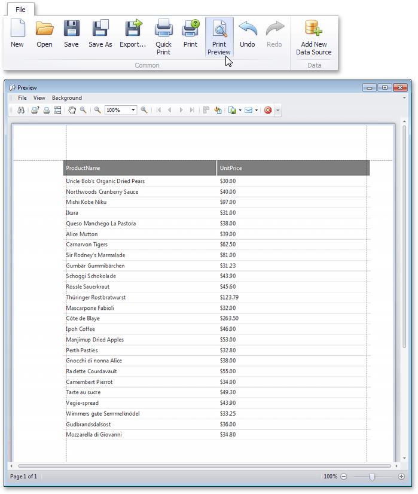
Task: Click the Send via E-mail envelope icon
Action: pos(249,110)
